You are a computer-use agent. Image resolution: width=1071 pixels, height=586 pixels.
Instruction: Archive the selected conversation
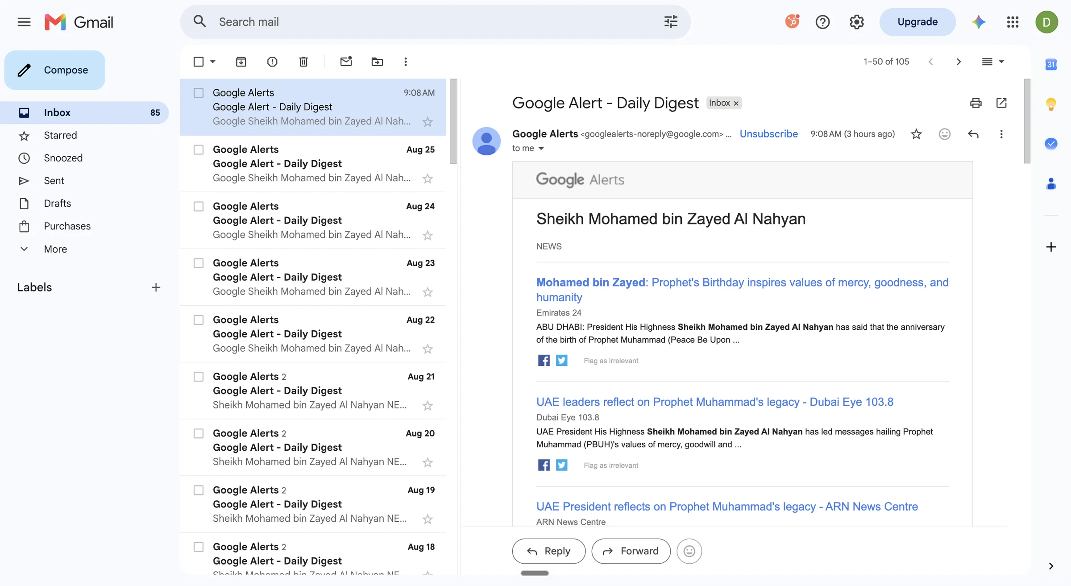(241, 62)
